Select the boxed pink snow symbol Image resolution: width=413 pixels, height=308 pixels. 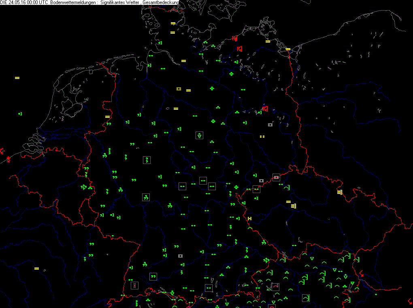click(134, 285)
